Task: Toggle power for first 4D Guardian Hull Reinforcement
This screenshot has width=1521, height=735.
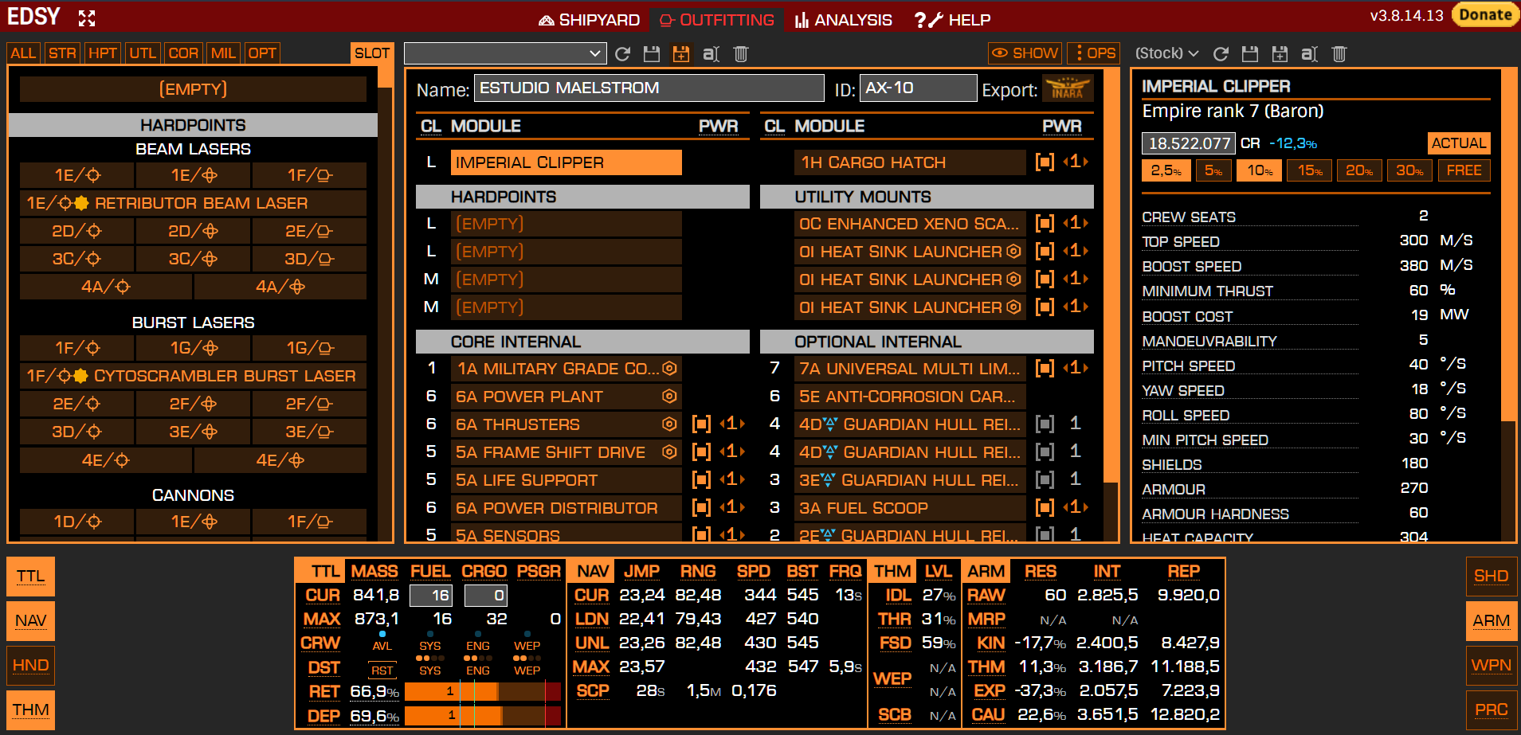Action: pyautogui.click(x=1045, y=424)
